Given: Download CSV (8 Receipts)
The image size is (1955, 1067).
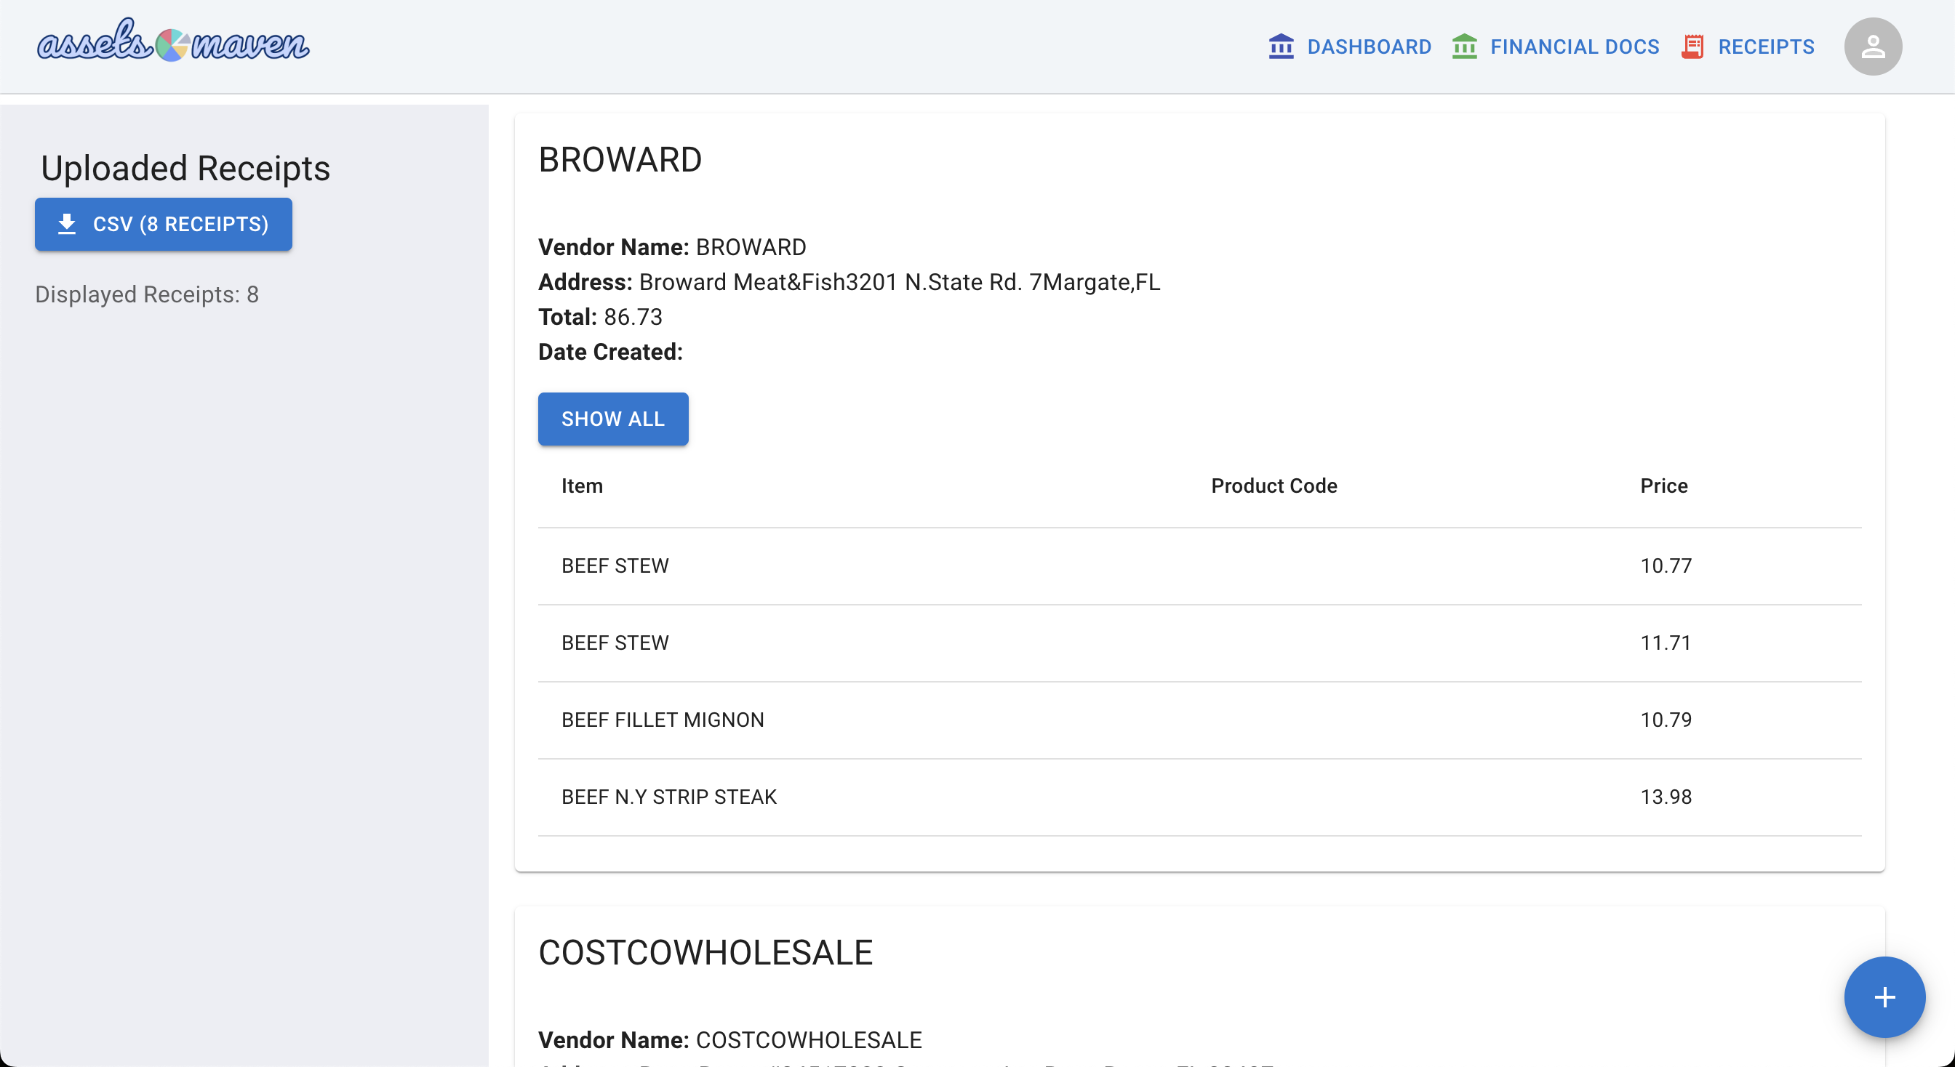Looking at the screenshot, I should coord(180,224).
